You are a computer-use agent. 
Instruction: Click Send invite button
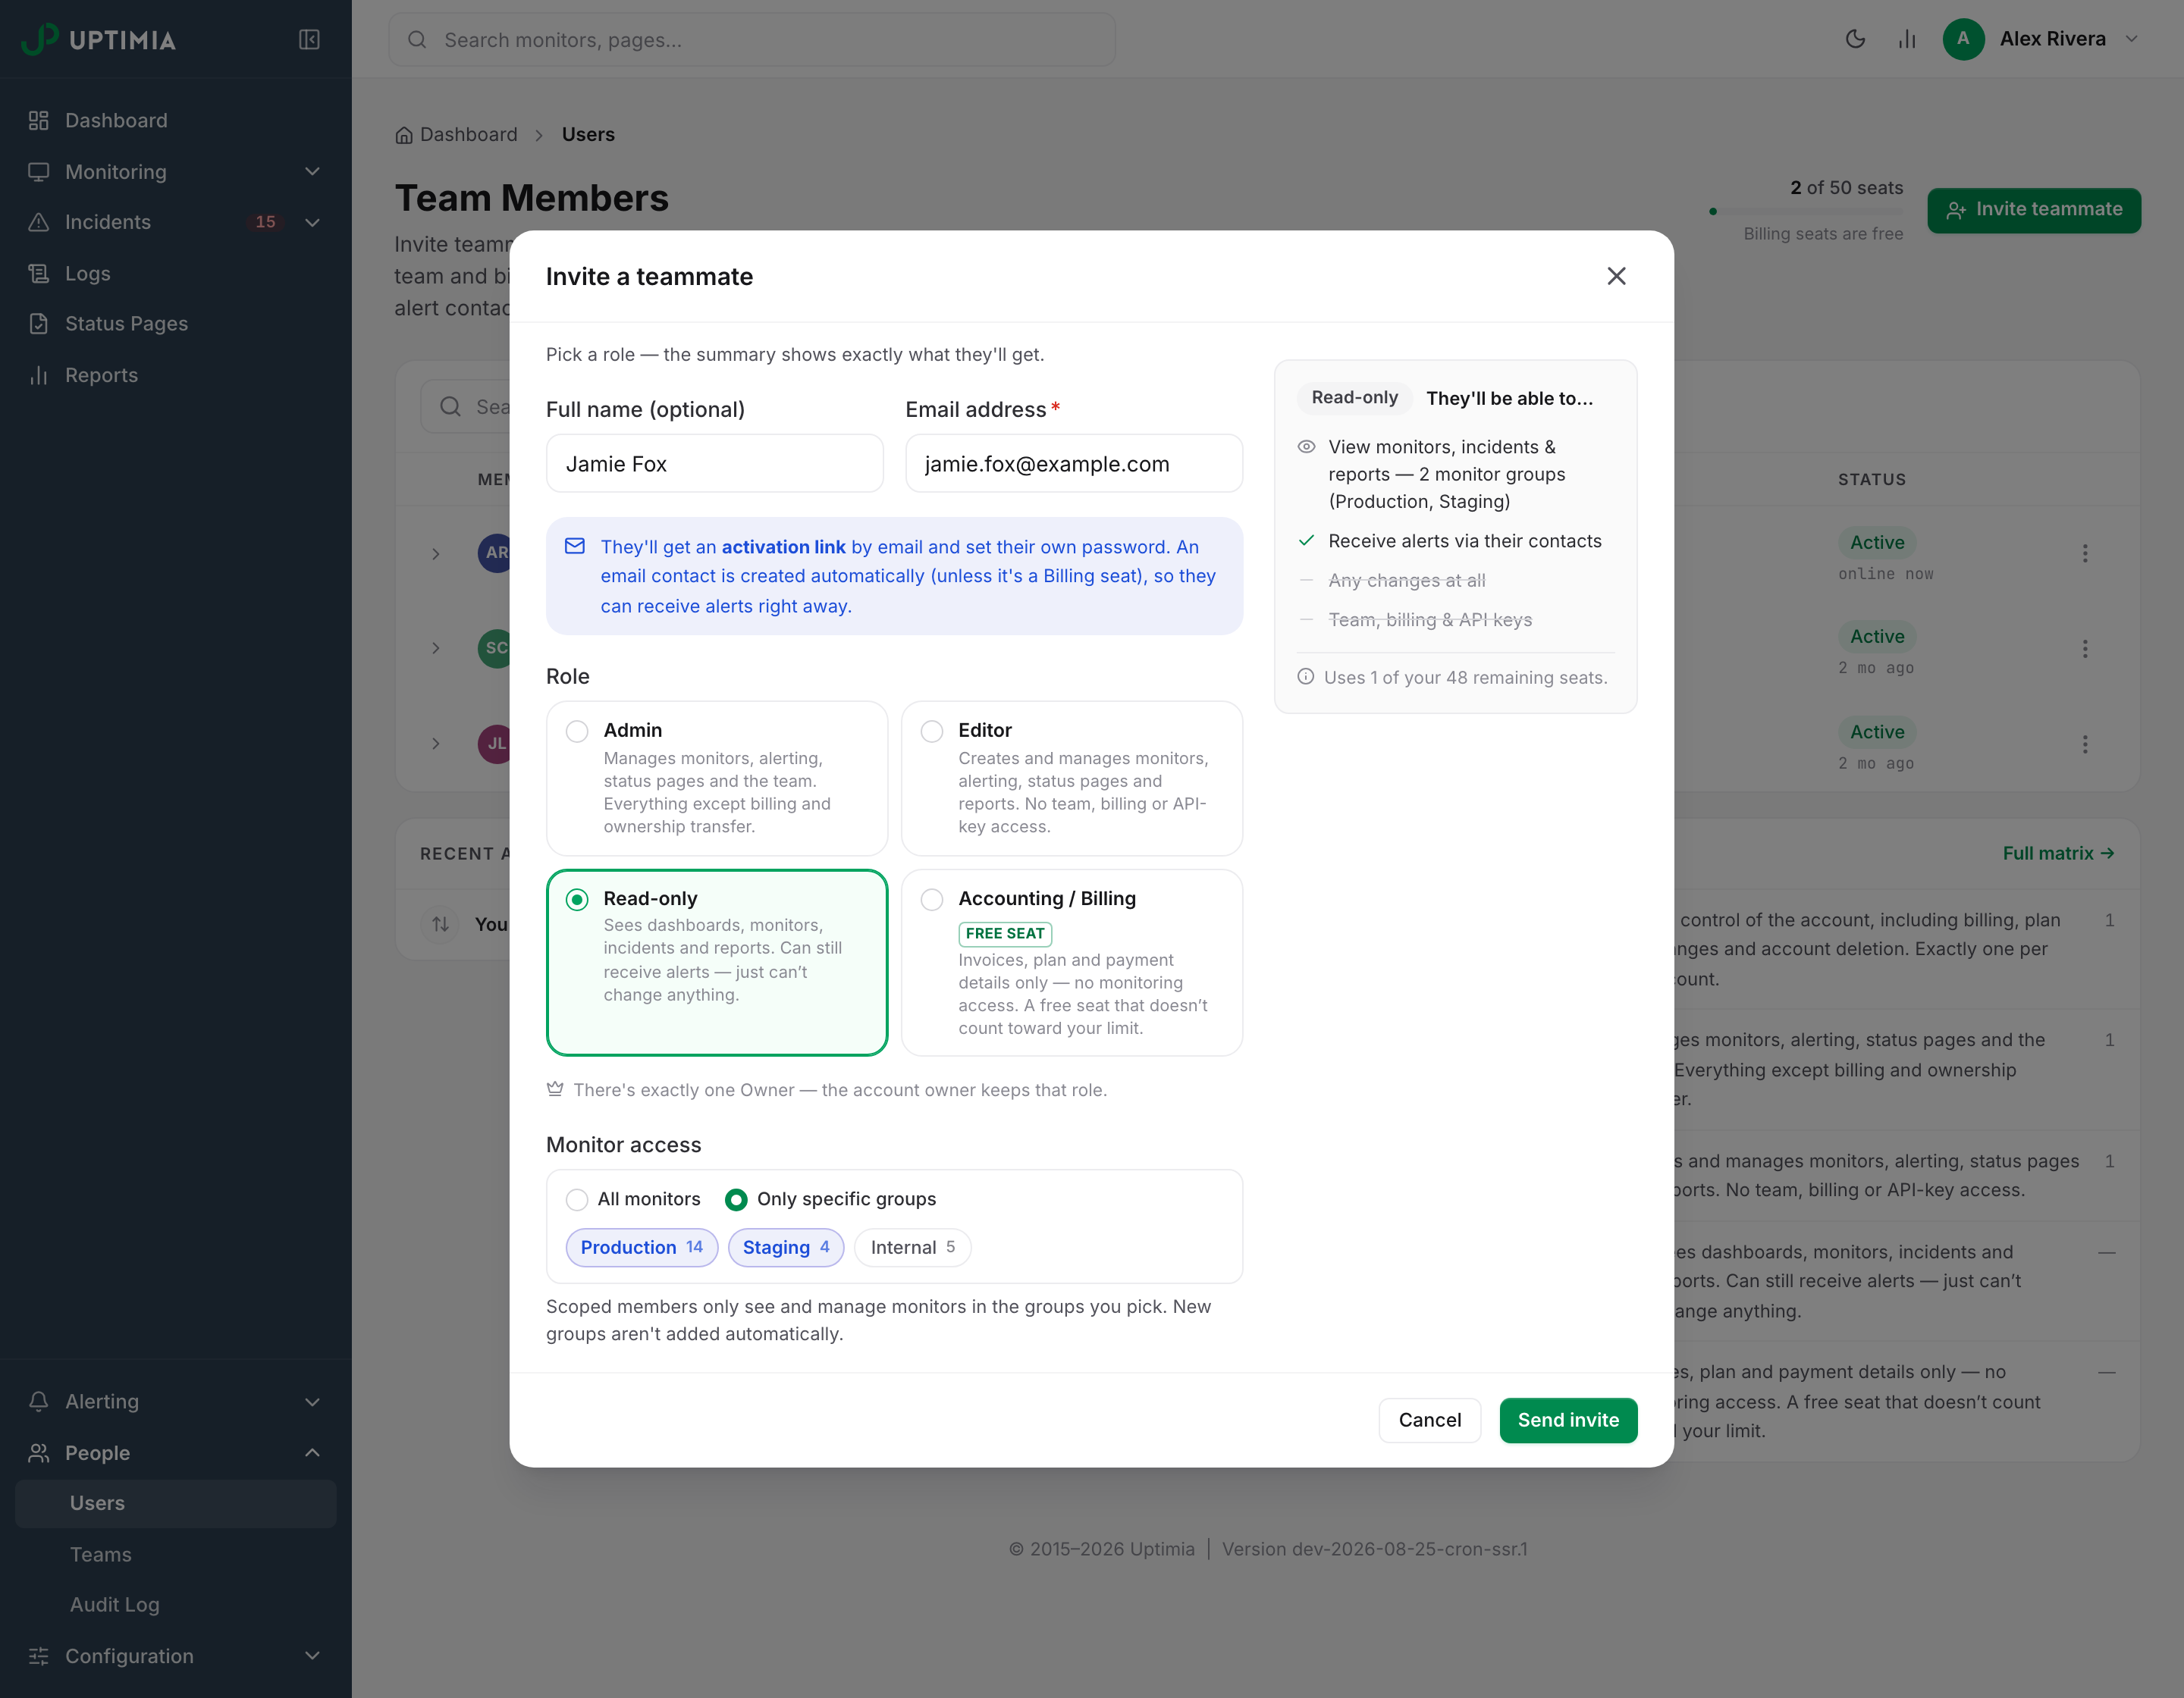pyautogui.click(x=1568, y=1420)
